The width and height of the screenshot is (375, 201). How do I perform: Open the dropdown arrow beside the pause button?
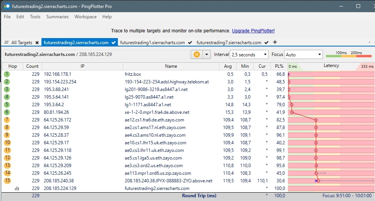pos(207,54)
